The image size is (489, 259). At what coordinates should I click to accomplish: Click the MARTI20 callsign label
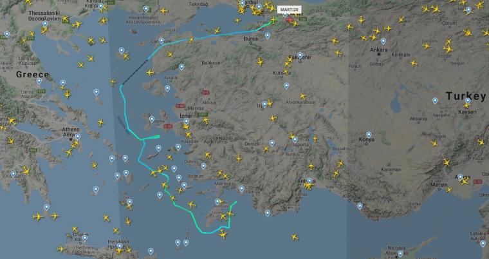pyautogui.click(x=290, y=10)
